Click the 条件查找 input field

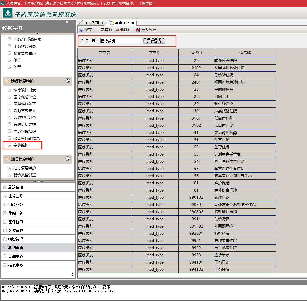(121, 41)
